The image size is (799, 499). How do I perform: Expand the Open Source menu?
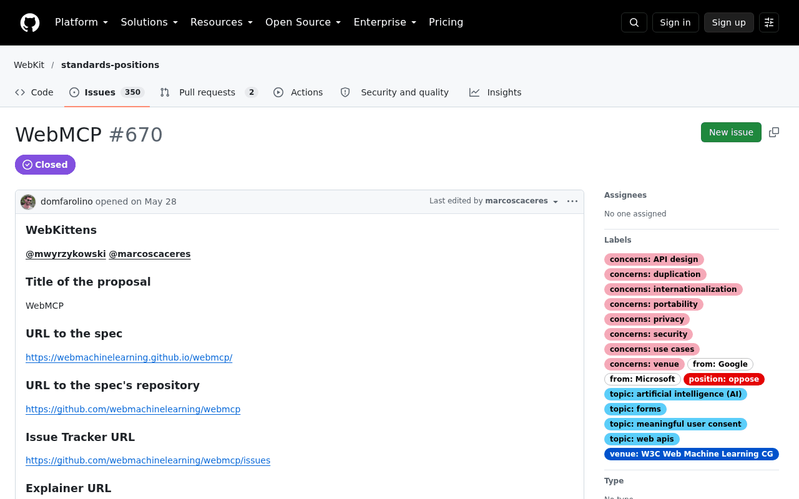tap(303, 22)
